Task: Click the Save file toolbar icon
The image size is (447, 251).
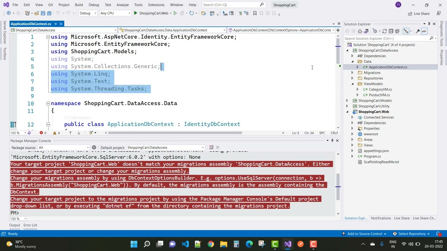Action: (43, 13)
